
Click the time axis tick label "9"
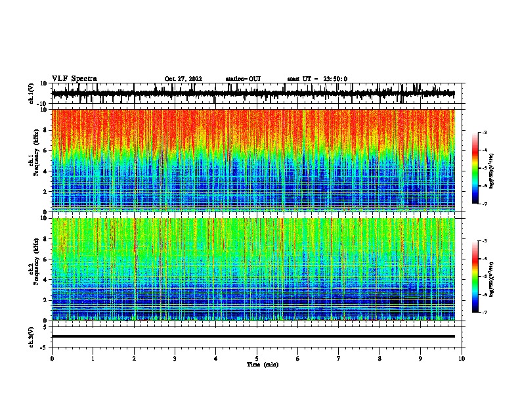click(420, 359)
